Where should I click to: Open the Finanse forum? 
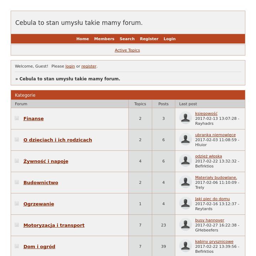33,118
